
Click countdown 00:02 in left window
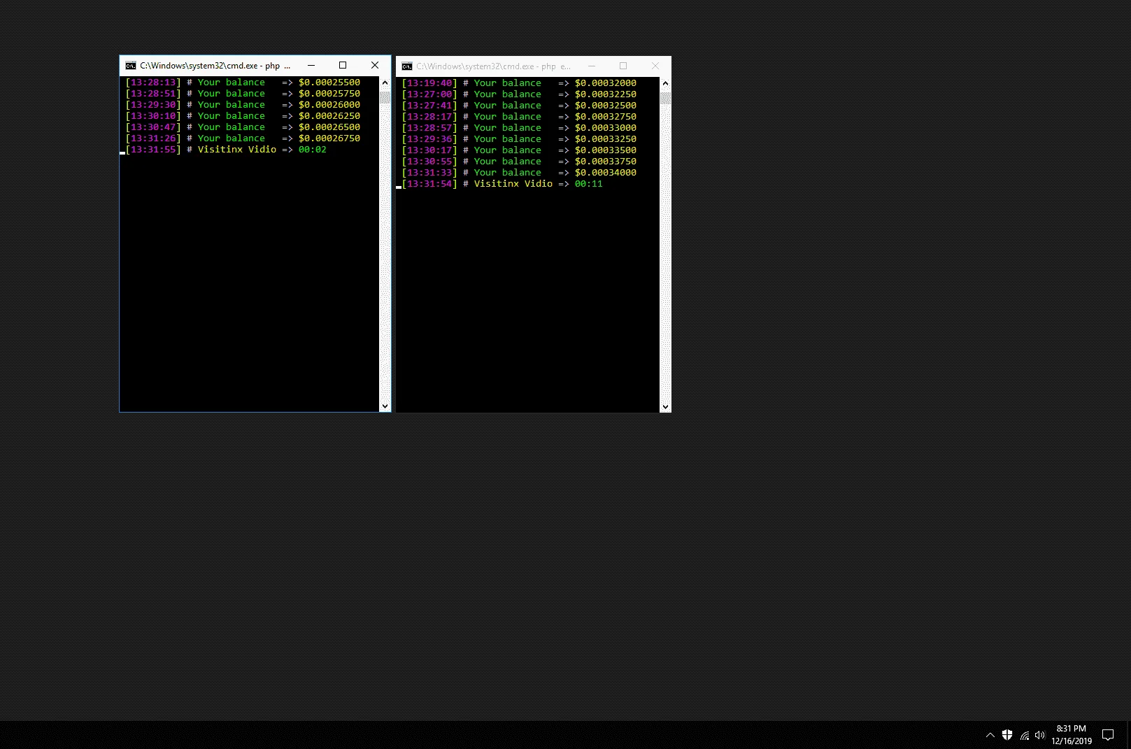(x=313, y=150)
